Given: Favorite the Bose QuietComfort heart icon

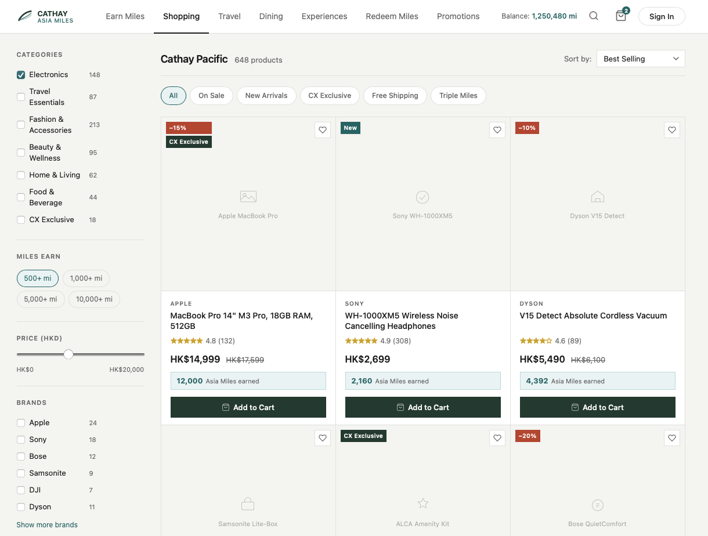Looking at the screenshot, I should pos(672,438).
